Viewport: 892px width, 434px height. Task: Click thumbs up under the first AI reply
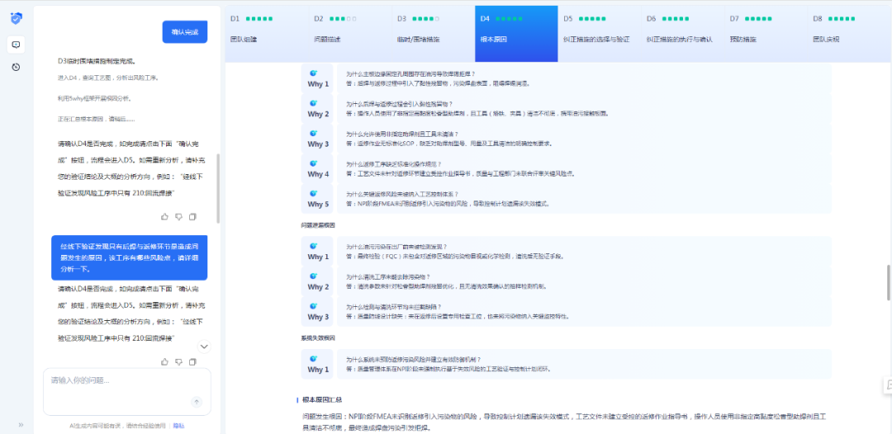(164, 216)
